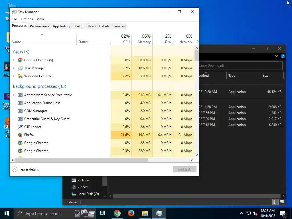Open Chrome from the taskbar
292x219 pixels.
pyautogui.click(x=117, y=213)
